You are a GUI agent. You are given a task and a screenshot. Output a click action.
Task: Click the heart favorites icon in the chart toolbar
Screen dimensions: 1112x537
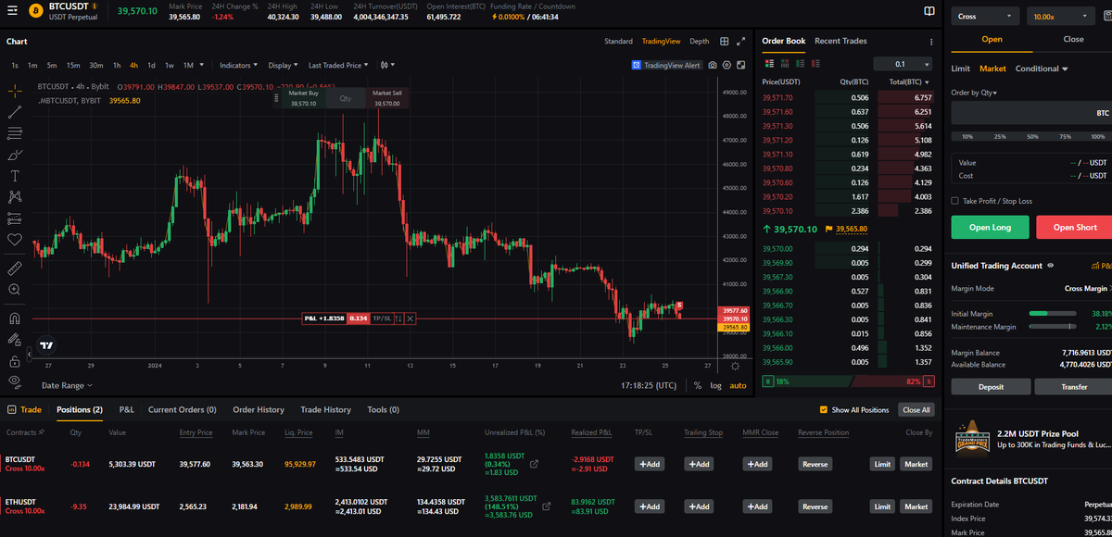[15, 240]
